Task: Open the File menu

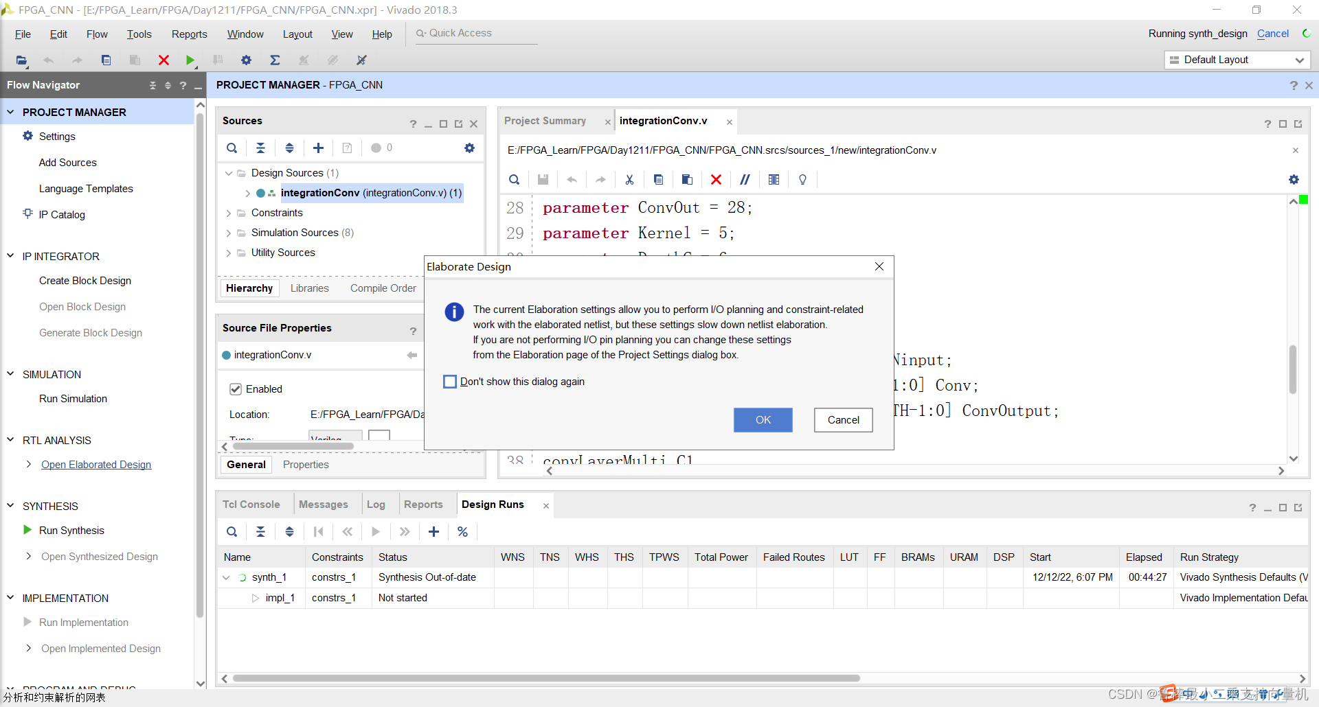Action: [23, 34]
